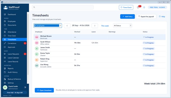This screenshot has width=171, height=98.
Task: Open the Help link
Action: click(162, 17)
